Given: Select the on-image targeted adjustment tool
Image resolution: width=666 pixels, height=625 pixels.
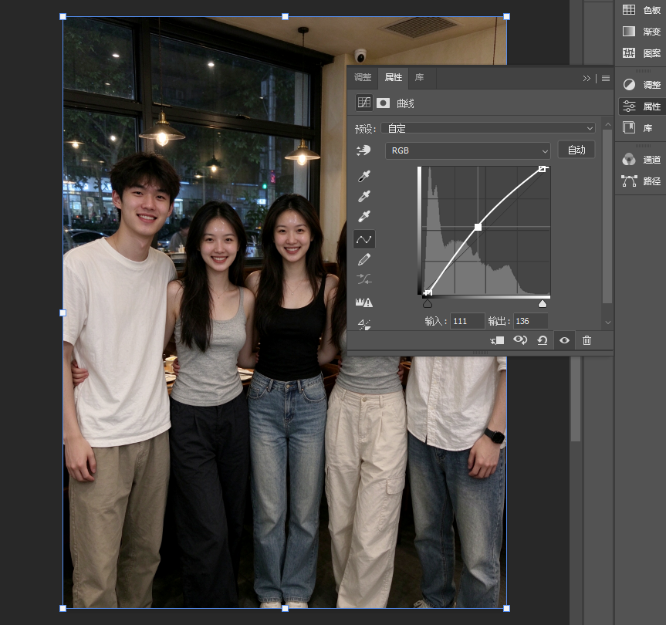Looking at the screenshot, I should point(363,150).
